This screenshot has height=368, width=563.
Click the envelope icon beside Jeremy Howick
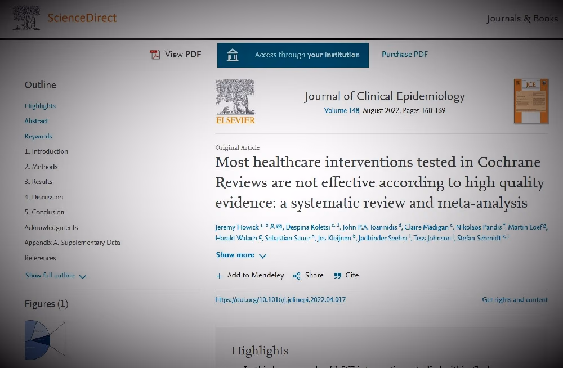pos(279,227)
